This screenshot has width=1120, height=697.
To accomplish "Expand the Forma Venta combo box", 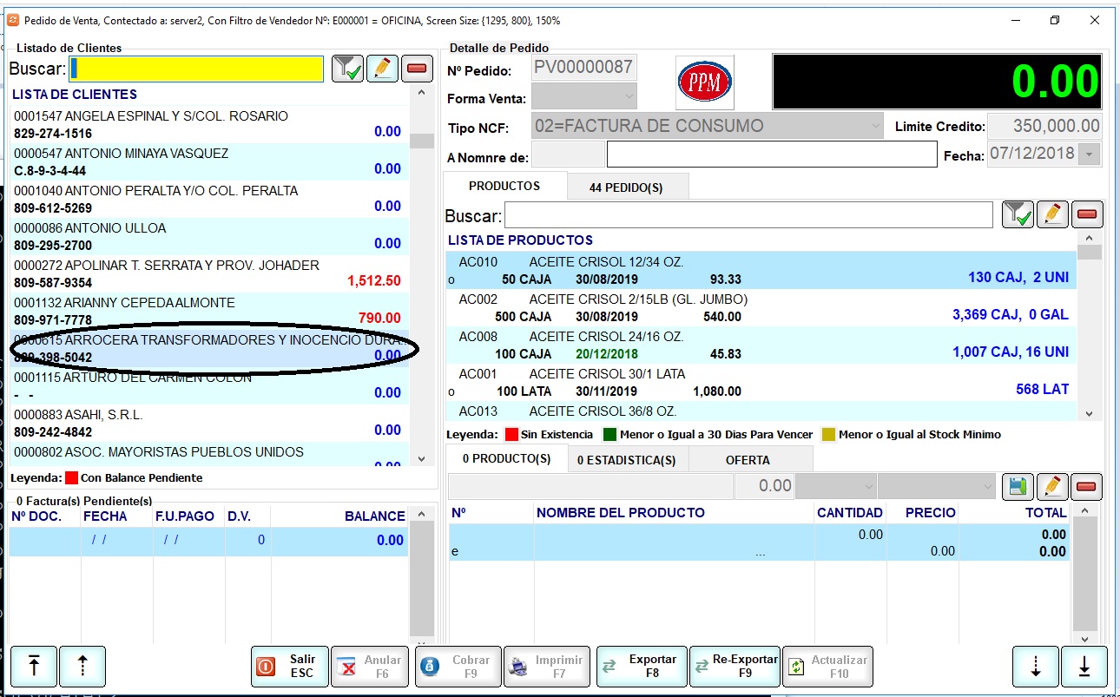I will 629,96.
